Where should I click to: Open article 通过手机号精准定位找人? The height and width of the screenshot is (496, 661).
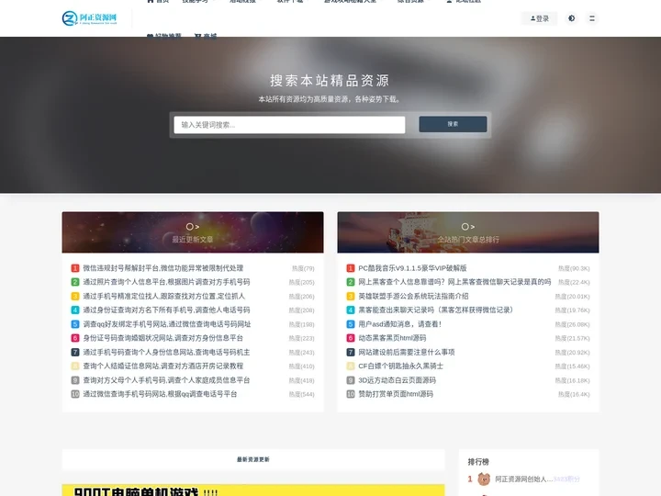click(x=164, y=296)
